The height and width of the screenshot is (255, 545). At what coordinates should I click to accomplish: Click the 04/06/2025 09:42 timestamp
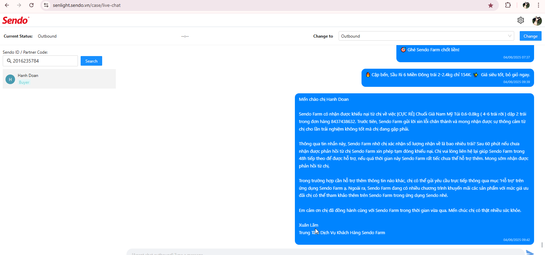pos(517,240)
